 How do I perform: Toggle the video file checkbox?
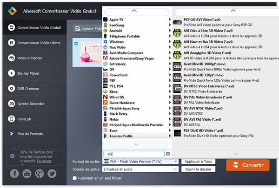[x=76, y=44]
